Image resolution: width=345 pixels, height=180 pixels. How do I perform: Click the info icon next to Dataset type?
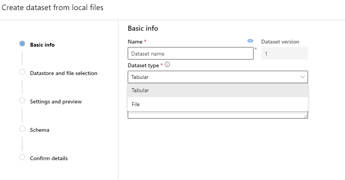[x=167, y=65]
